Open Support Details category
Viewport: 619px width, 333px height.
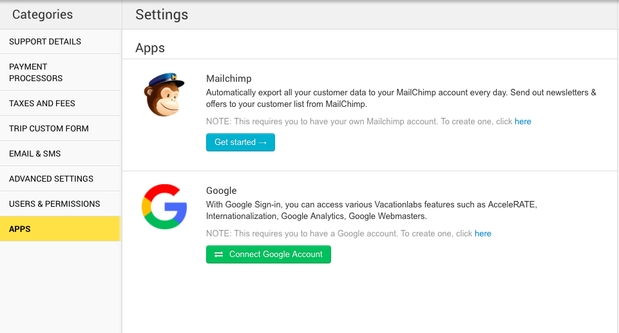point(45,42)
